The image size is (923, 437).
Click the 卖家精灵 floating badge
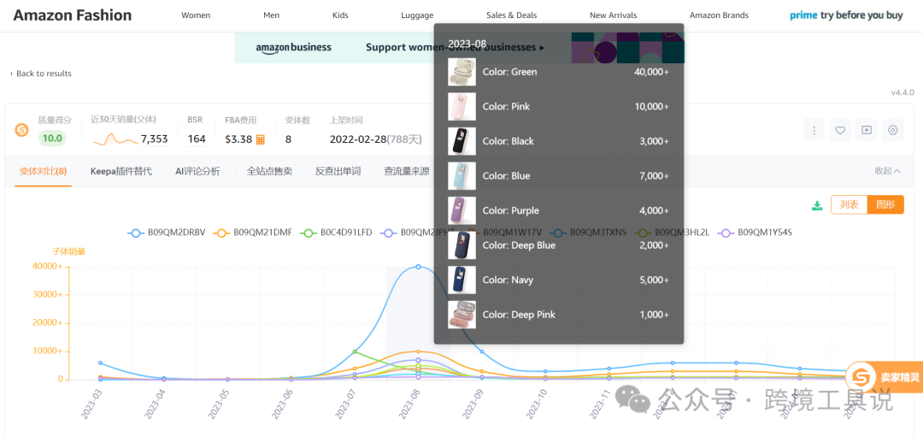point(886,377)
